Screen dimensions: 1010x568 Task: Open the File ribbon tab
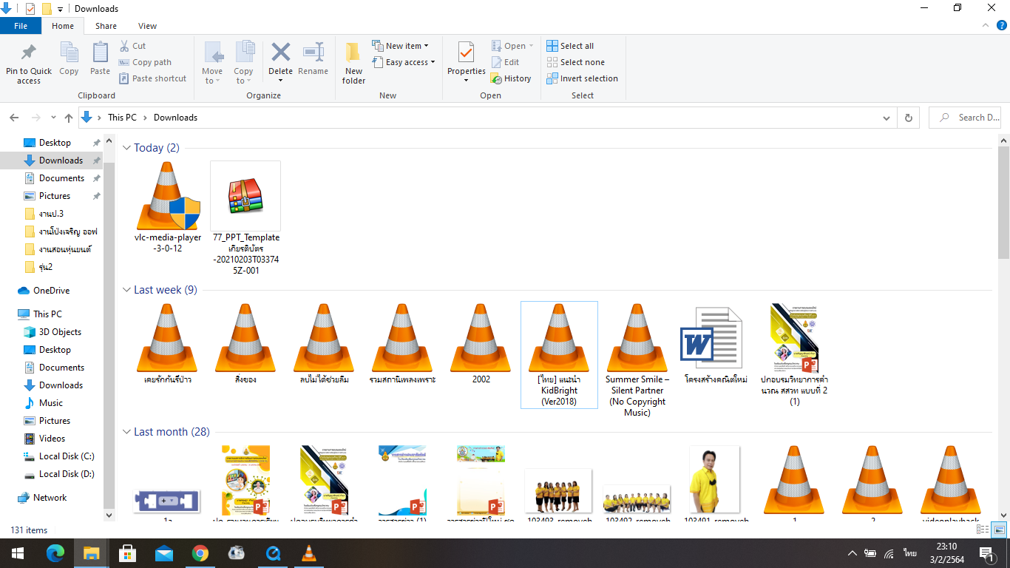coord(21,26)
